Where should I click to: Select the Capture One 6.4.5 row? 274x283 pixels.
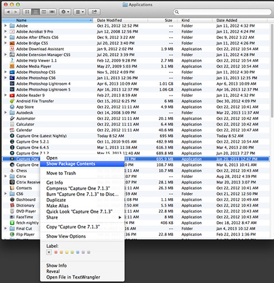(x=136, y=148)
